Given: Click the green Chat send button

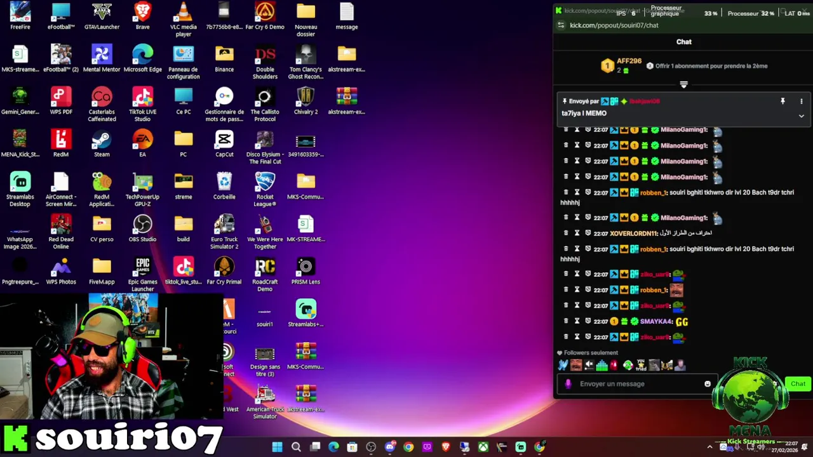Looking at the screenshot, I should point(798,384).
